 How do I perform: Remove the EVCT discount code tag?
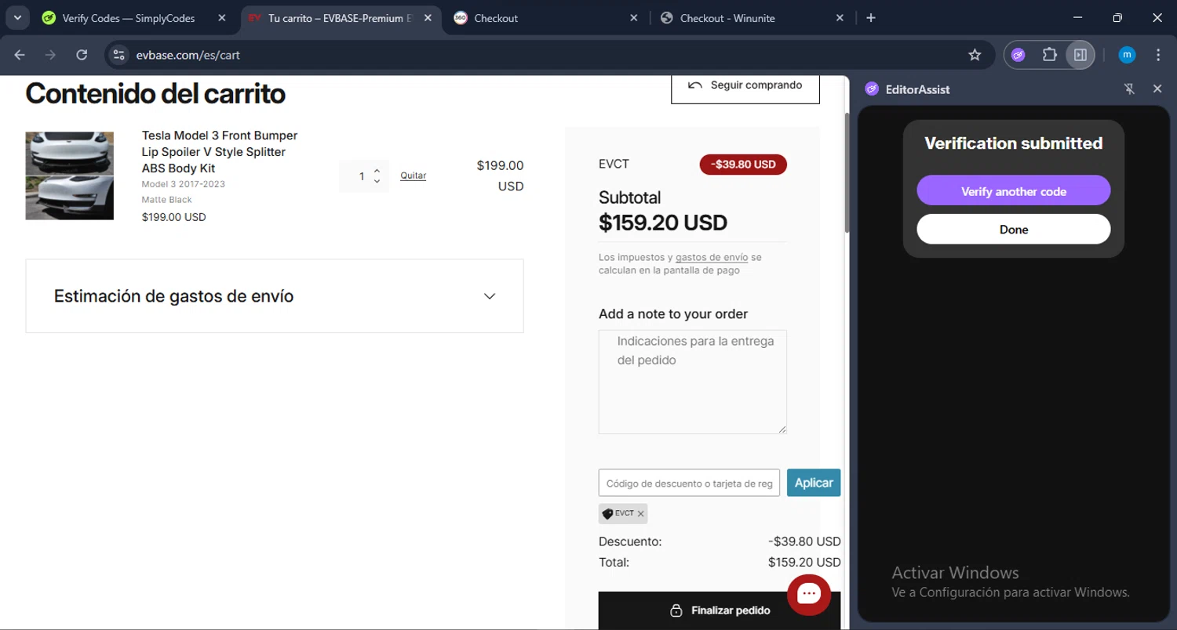[641, 514]
